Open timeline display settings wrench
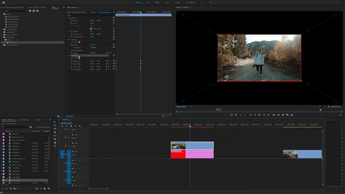The width and height of the screenshot is (345, 194). (x=80, y=126)
